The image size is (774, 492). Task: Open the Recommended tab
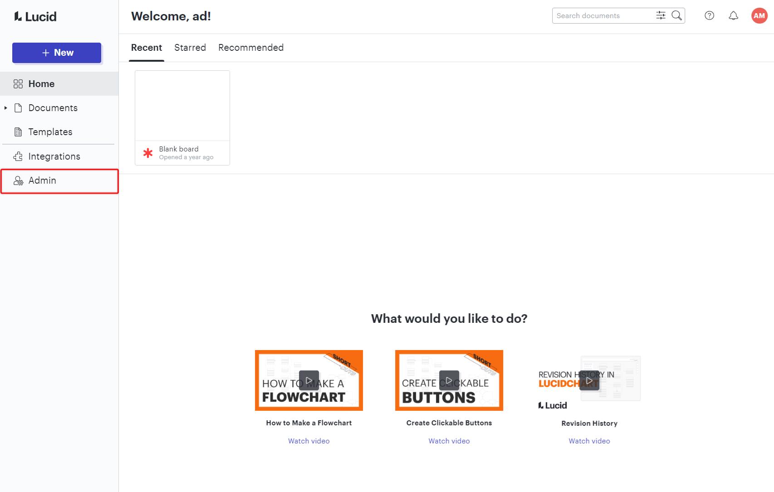coord(250,48)
